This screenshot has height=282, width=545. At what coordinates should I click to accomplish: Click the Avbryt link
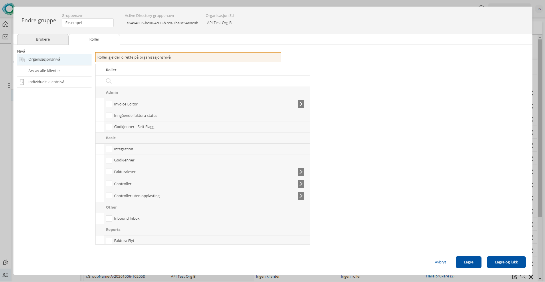tap(440, 262)
